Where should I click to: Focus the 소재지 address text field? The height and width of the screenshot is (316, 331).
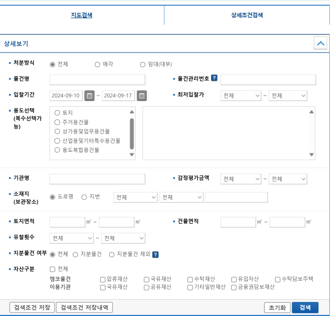point(236,197)
